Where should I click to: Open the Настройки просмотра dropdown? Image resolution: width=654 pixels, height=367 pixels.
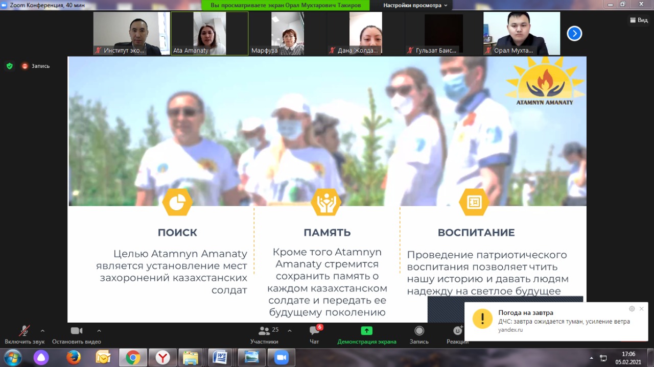(415, 5)
